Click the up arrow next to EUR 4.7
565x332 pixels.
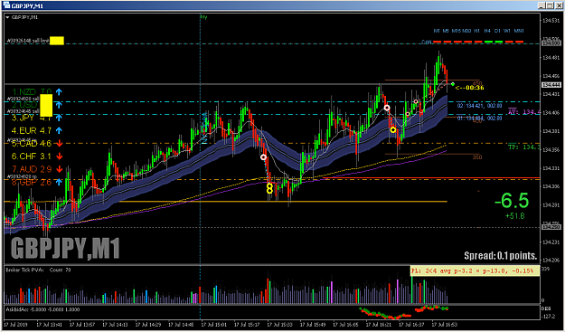click(x=59, y=130)
